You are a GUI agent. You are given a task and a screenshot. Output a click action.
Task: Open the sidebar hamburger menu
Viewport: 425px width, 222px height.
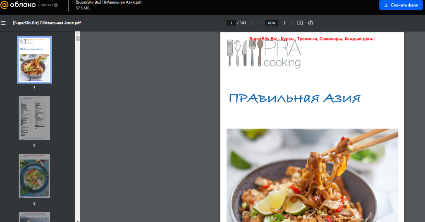point(3,23)
